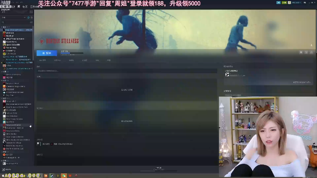Open downloads status bar at bottom center
This screenshot has height=178, width=317.
tap(158, 169)
